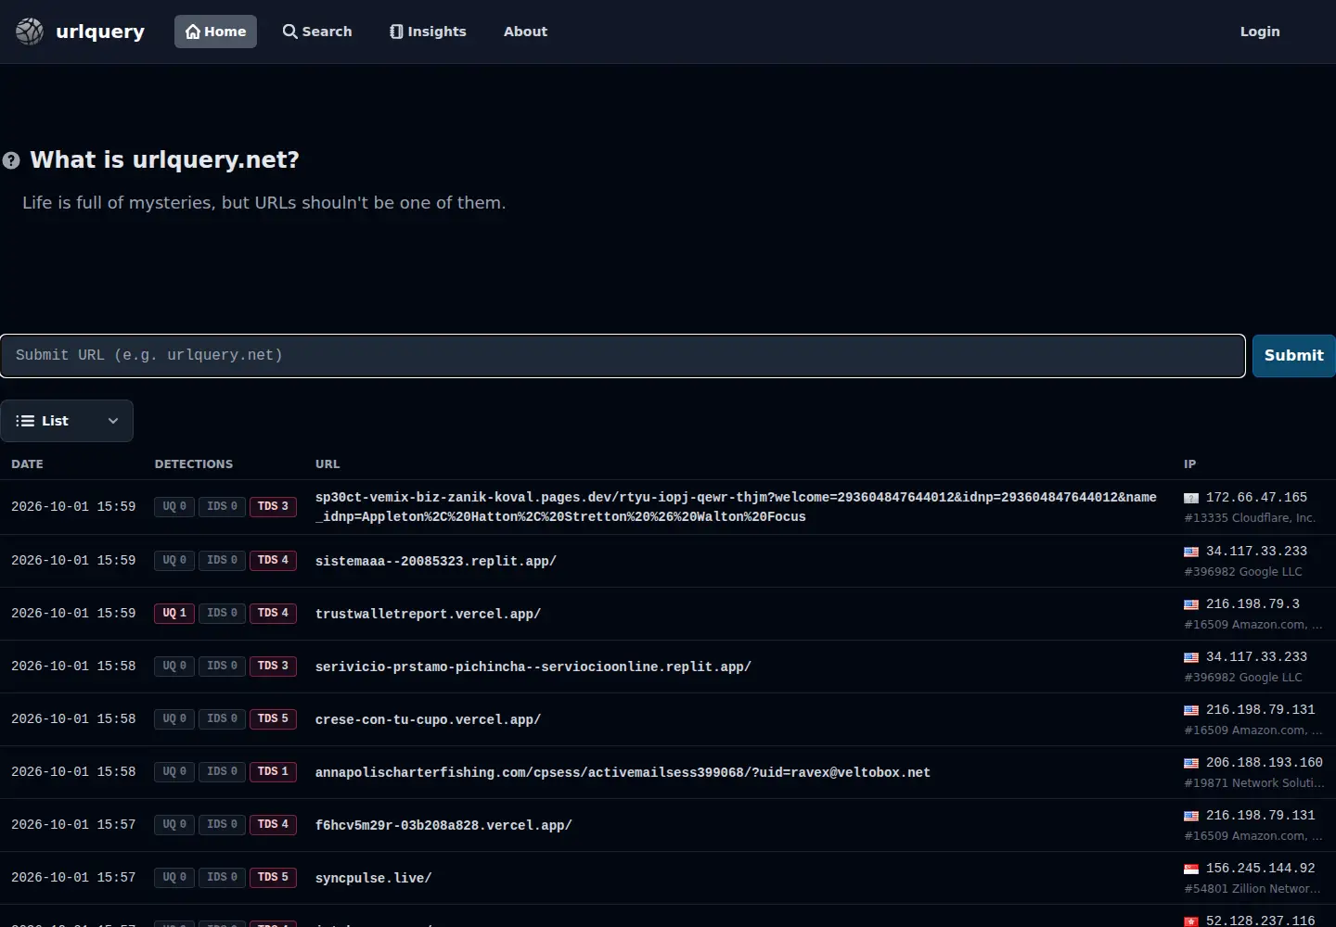Click UQ 0 badge on crese-con-tu-cupo row
The image size is (1336, 927).
[x=174, y=719]
